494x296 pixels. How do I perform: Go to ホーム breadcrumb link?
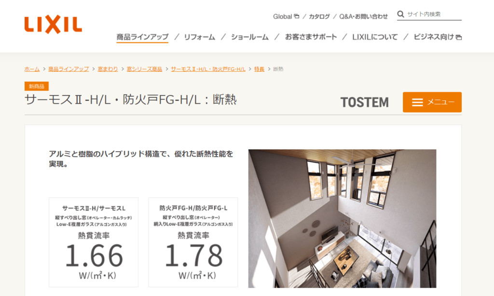click(32, 69)
